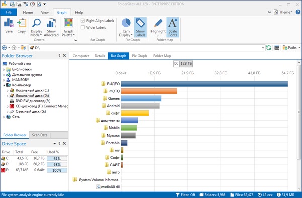Click the forward navigation arrow
The image size is (302, 198).
14,48
